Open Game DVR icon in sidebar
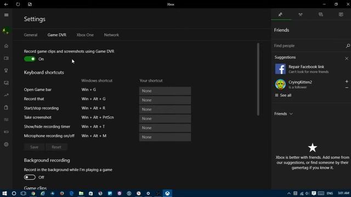Viewport: 351px width, 197px height. [6, 83]
